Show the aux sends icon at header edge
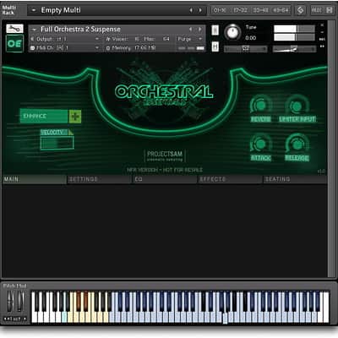This screenshot has height=338, width=338. [322, 39]
